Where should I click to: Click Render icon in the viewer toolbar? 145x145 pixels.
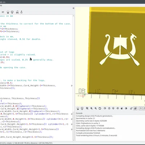pyautogui.click(x=82, y=108)
